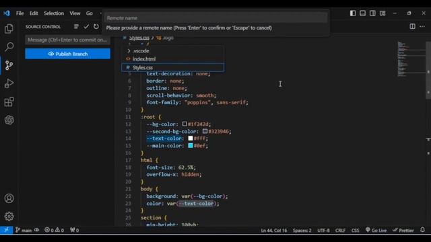Toggle the panel layout icon
The height and width of the screenshot is (242, 431).
click(362, 13)
